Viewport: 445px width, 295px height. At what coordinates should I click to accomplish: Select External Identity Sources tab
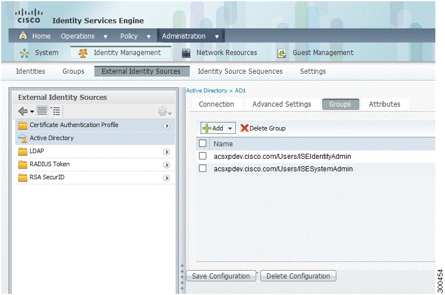click(142, 71)
